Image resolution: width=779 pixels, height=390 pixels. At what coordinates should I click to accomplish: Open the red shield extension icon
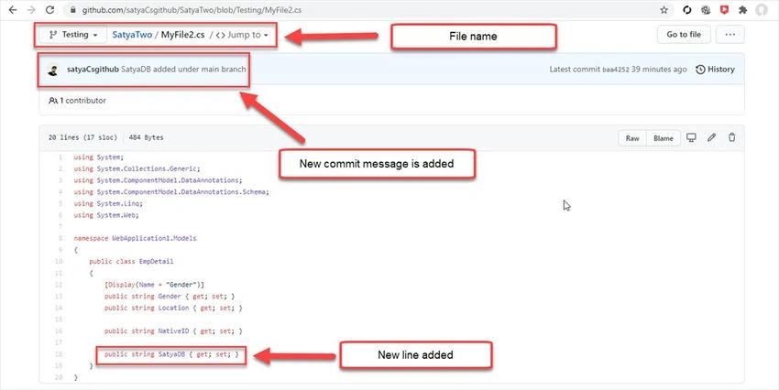click(724, 9)
